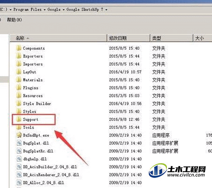
Task: Select the Support folder icon
Action: pyautogui.click(x=19, y=119)
